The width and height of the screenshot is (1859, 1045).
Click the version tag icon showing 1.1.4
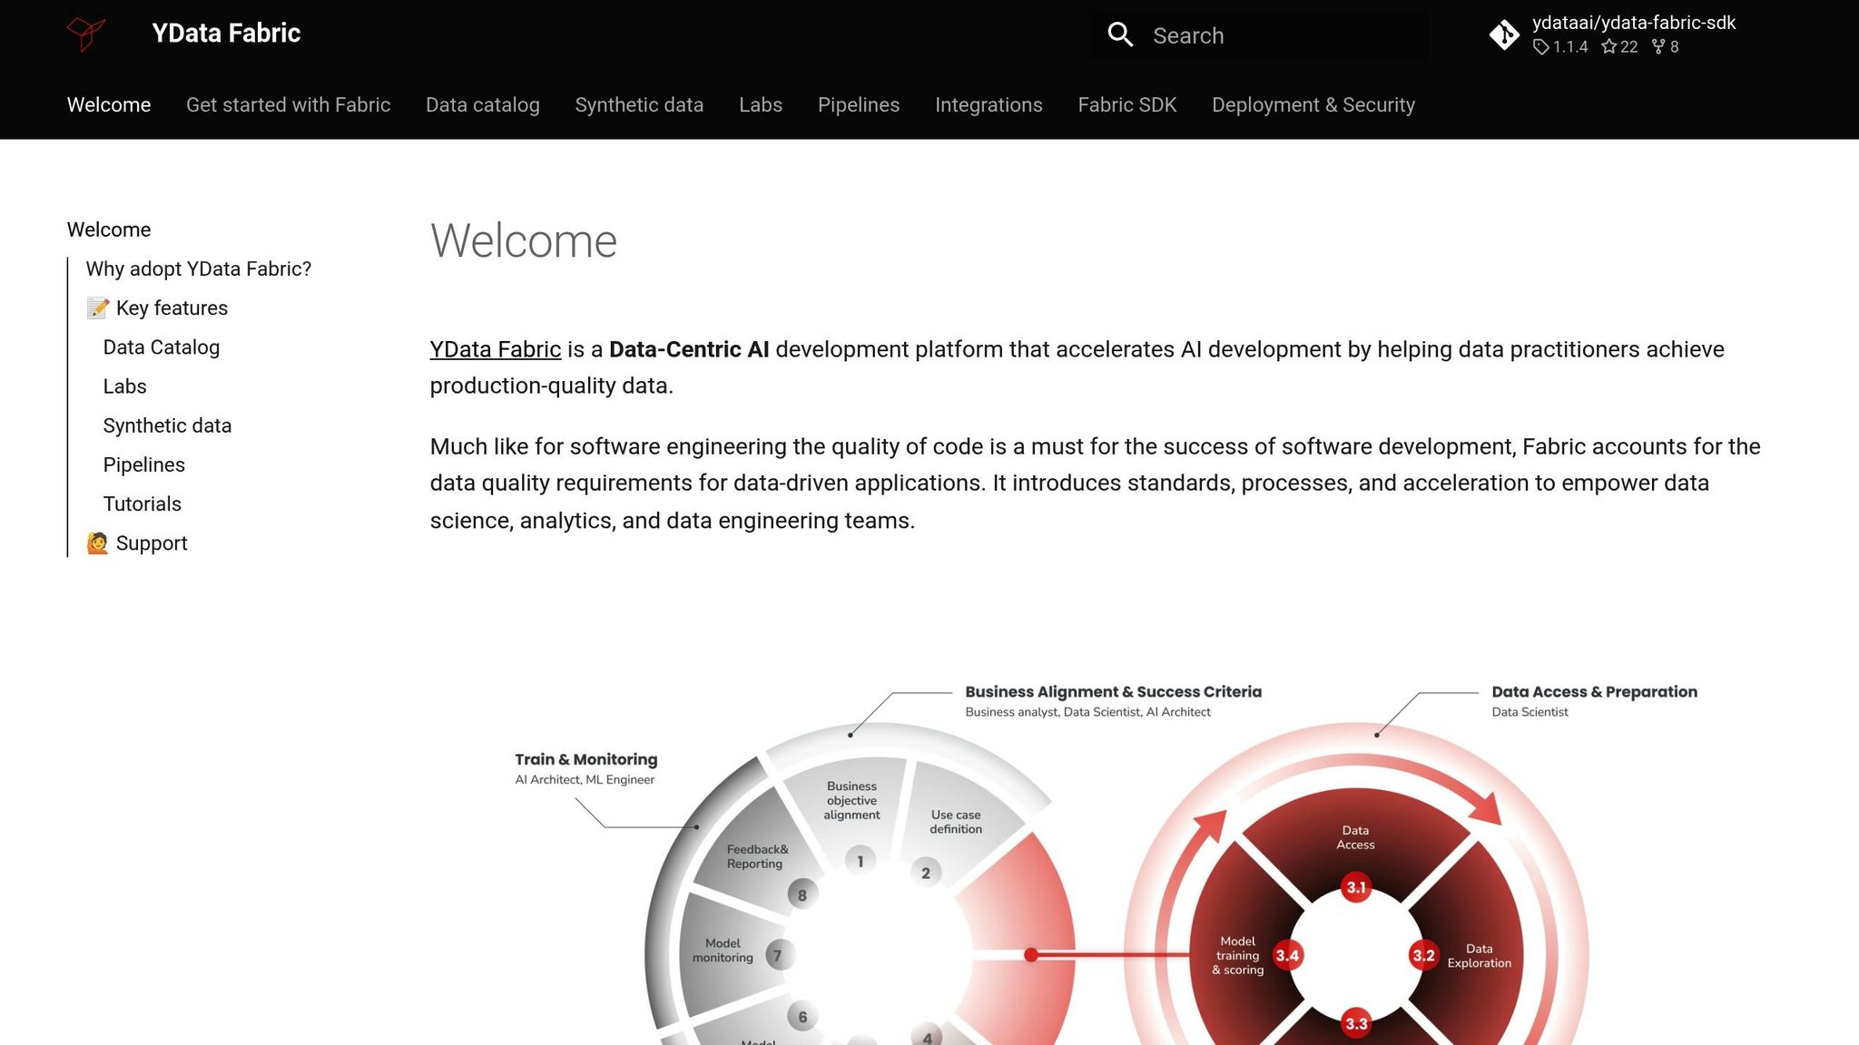coord(1542,47)
